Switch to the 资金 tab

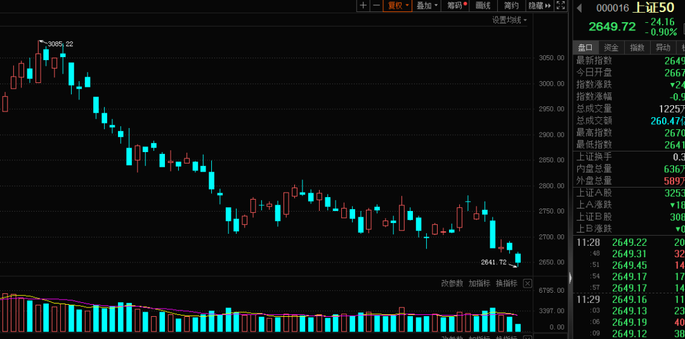coord(611,48)
